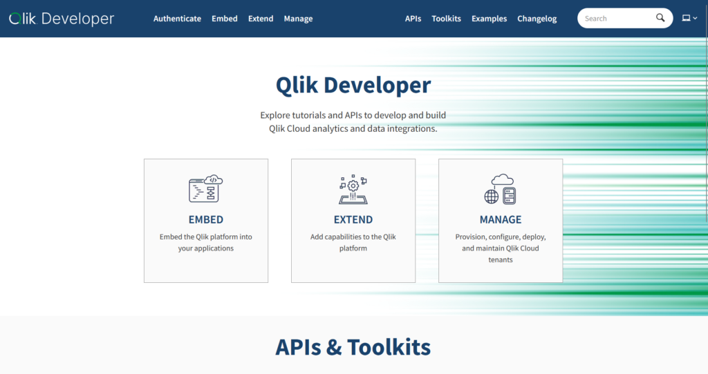Select Extend in the top navigation bar
The image size is (708, 374).
click(261, 19)
